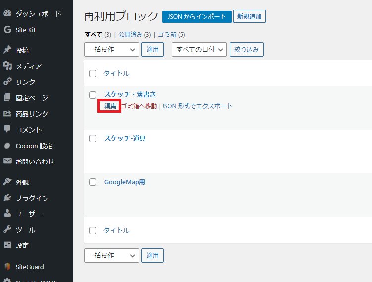This screenshot has height=282, width=372.
Task: Open the コメント menu item
Action: click(29, 130)
